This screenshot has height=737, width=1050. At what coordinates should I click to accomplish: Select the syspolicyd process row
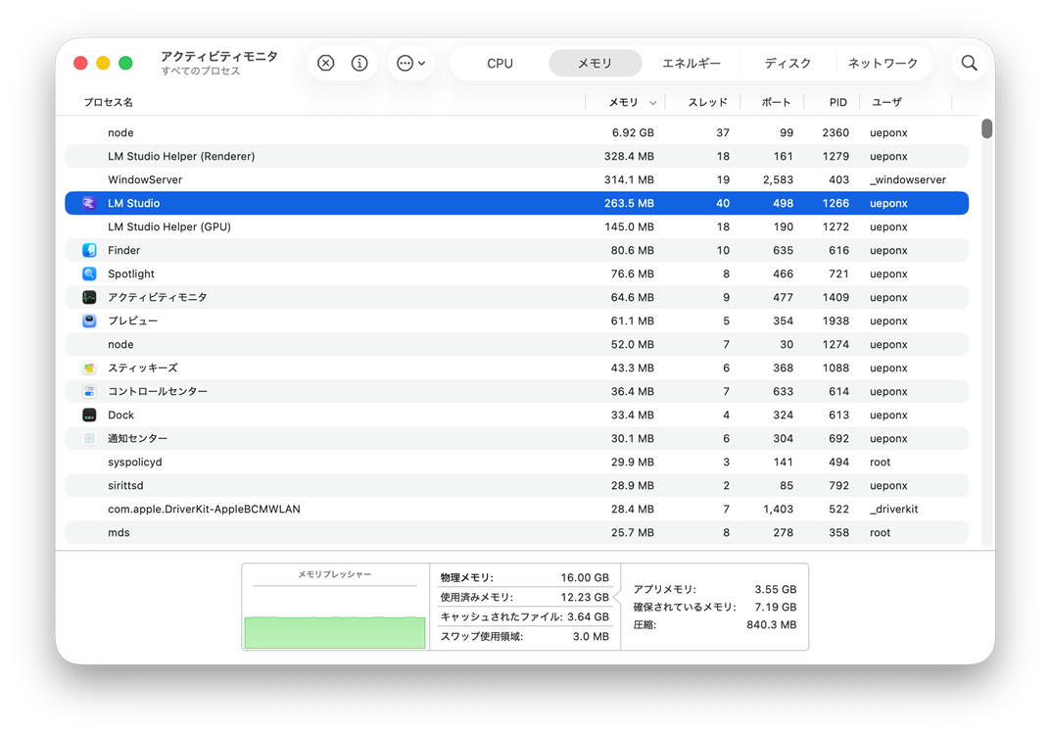[516, 462]
